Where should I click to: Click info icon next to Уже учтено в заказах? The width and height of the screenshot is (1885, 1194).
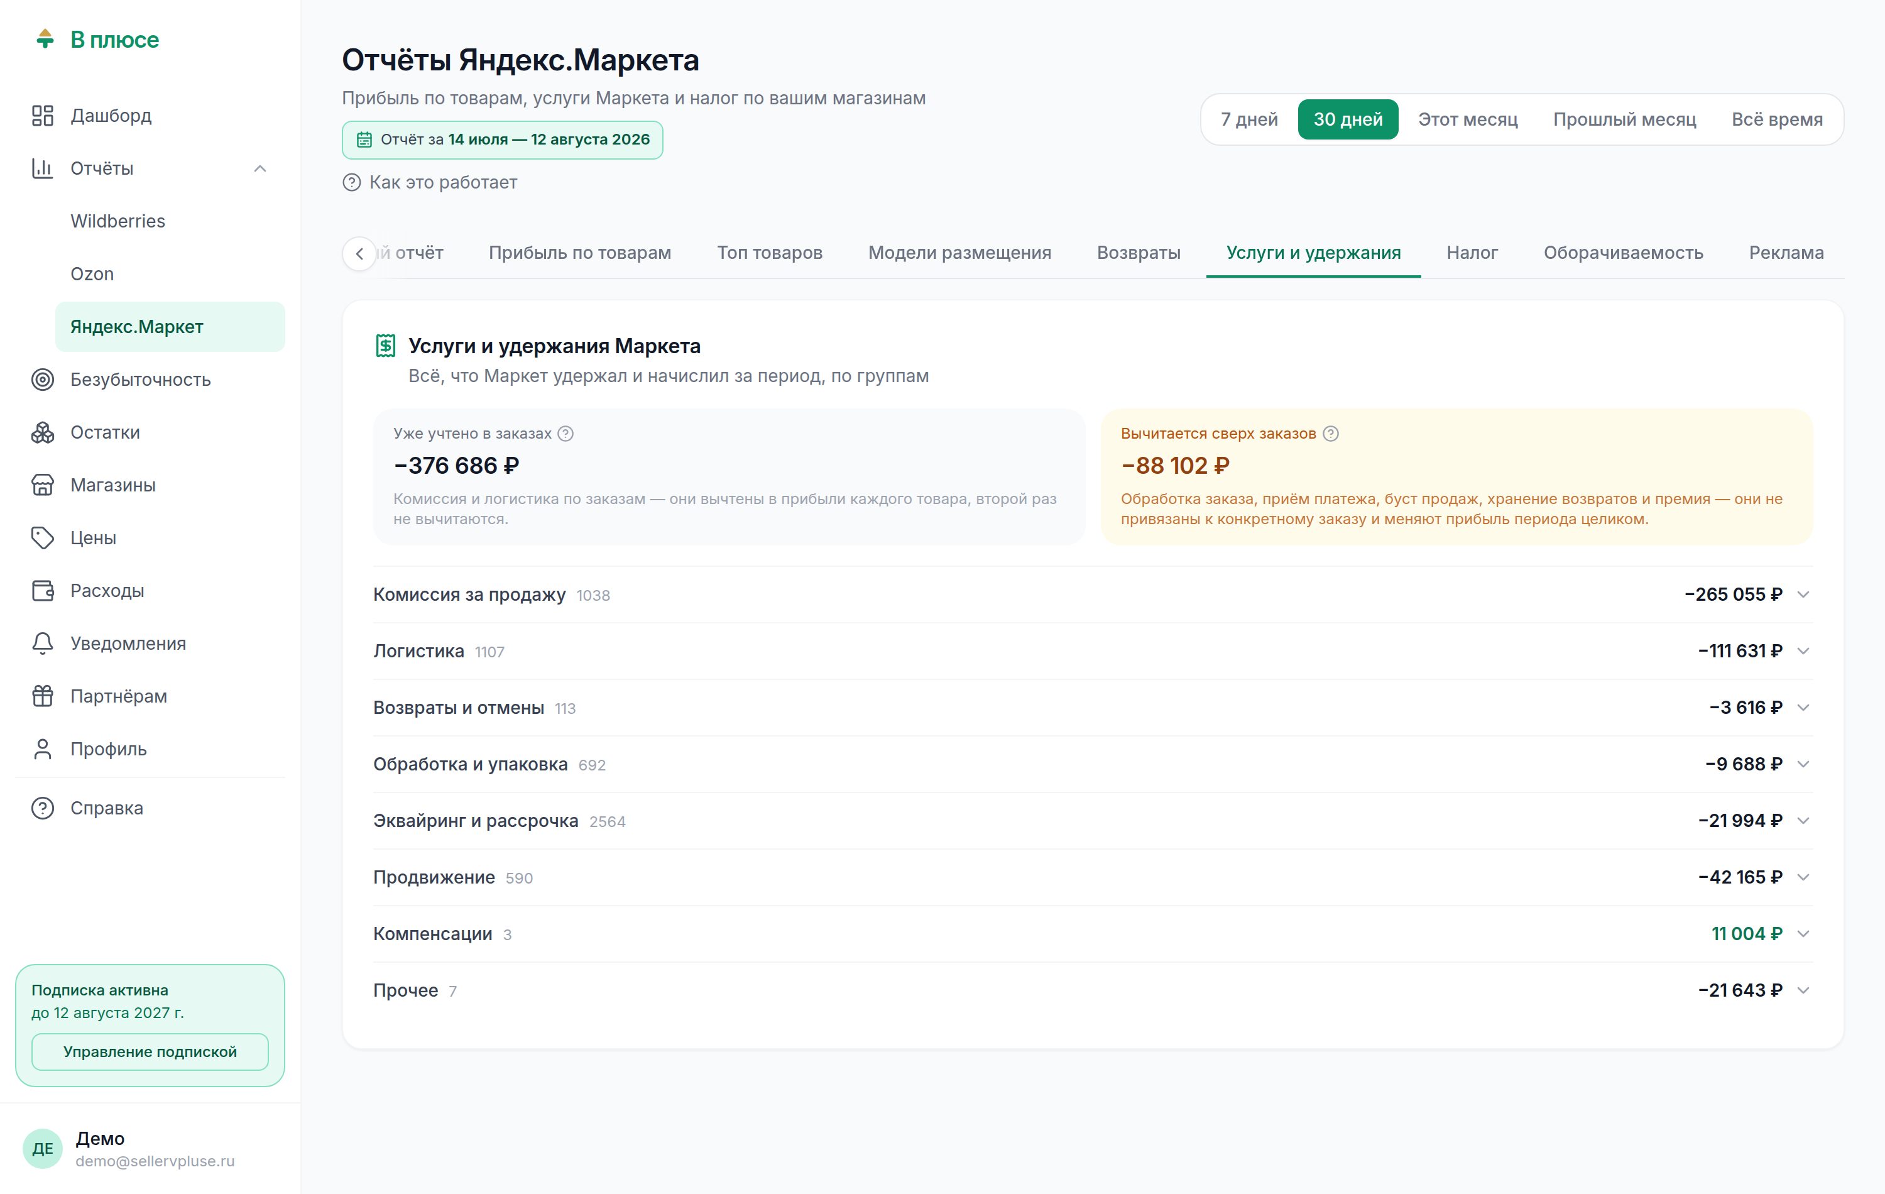point(565,434)
